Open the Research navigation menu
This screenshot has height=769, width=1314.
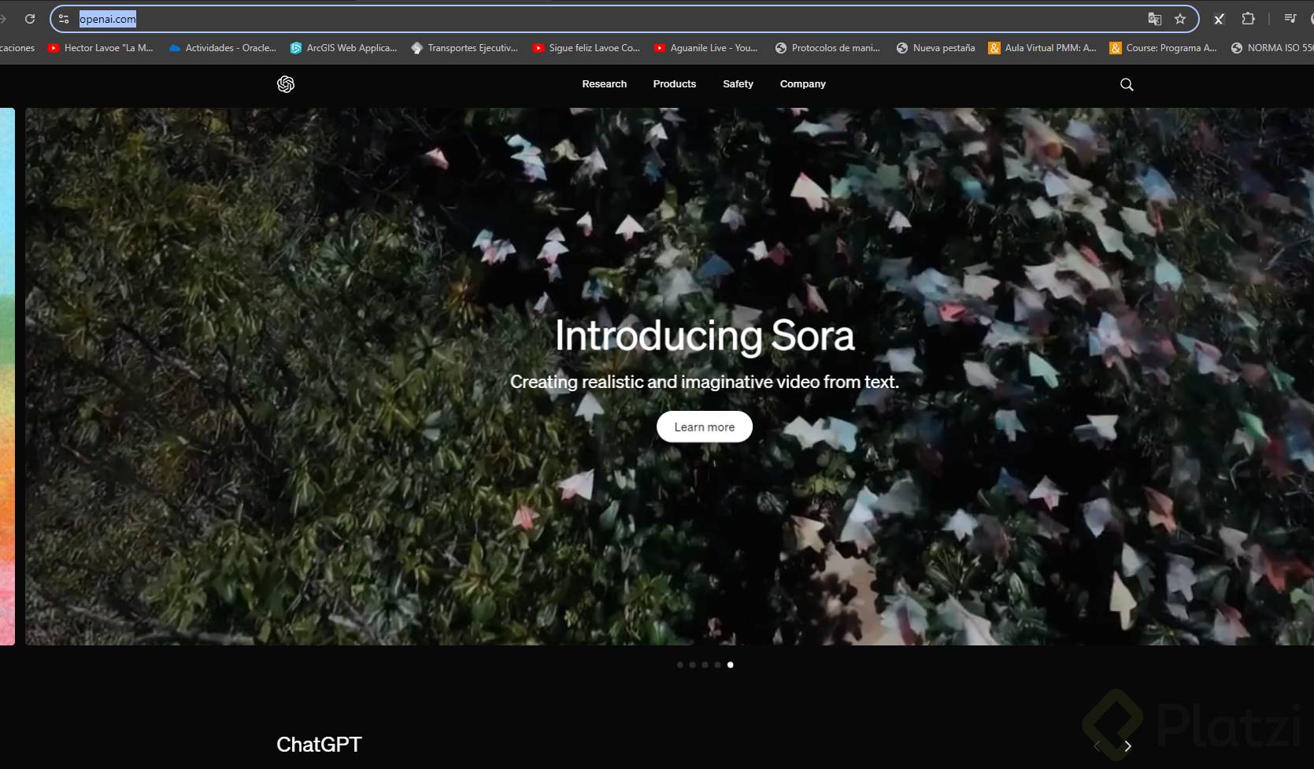click(x=605, y=84)
